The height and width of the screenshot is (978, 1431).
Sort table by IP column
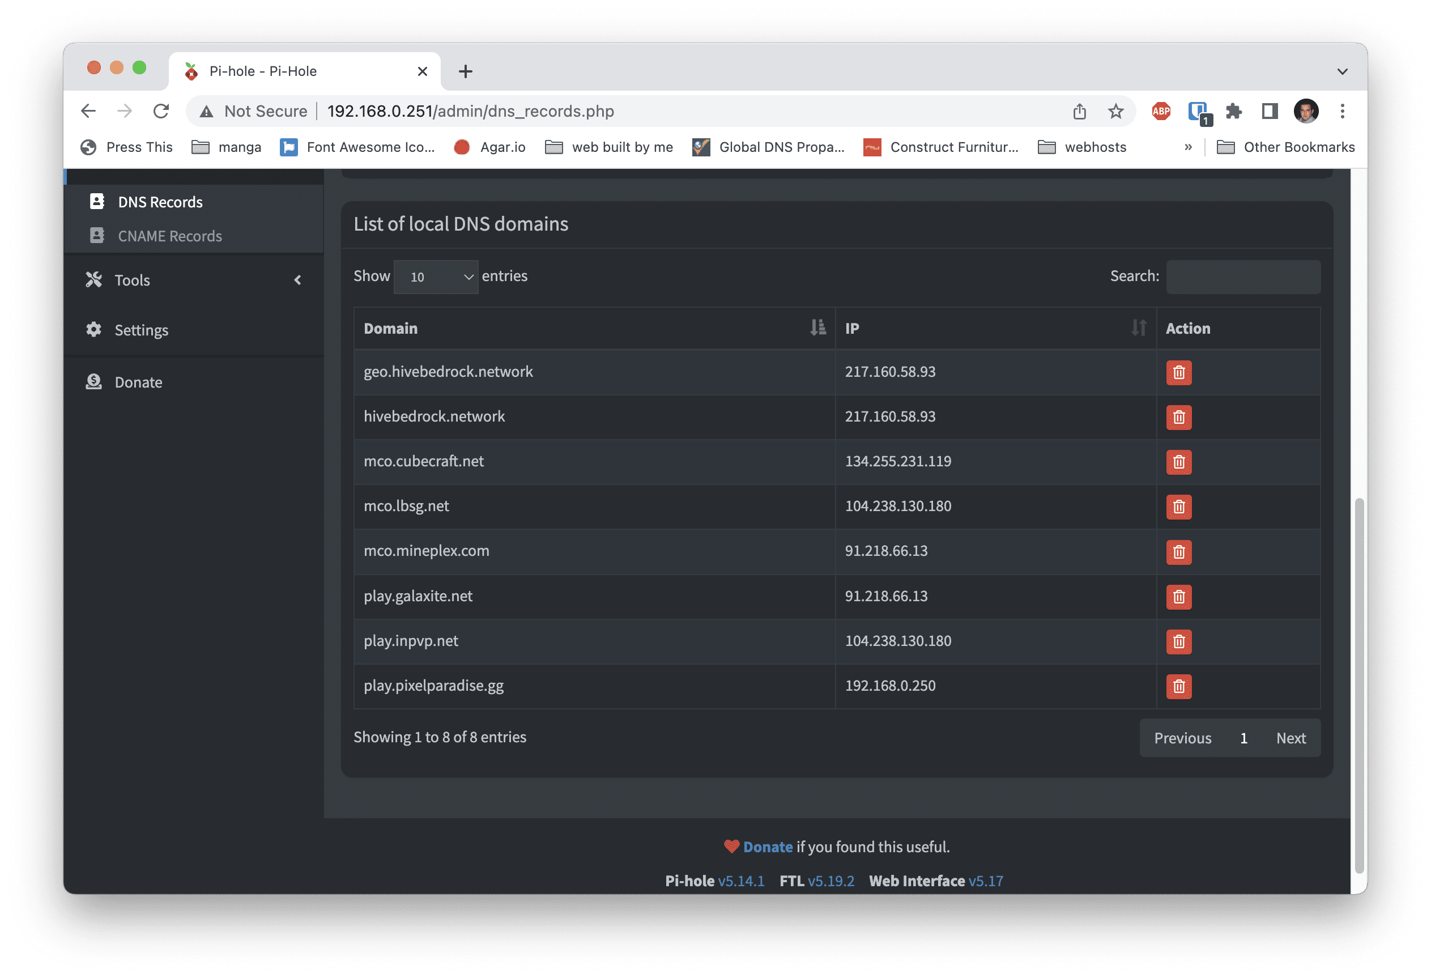pos(995,328)
